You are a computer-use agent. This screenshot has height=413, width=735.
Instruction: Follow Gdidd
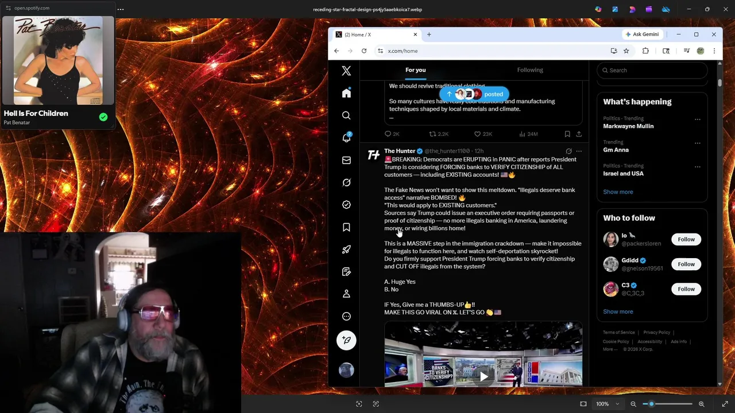pyautogui.click(x=686, y=264)
